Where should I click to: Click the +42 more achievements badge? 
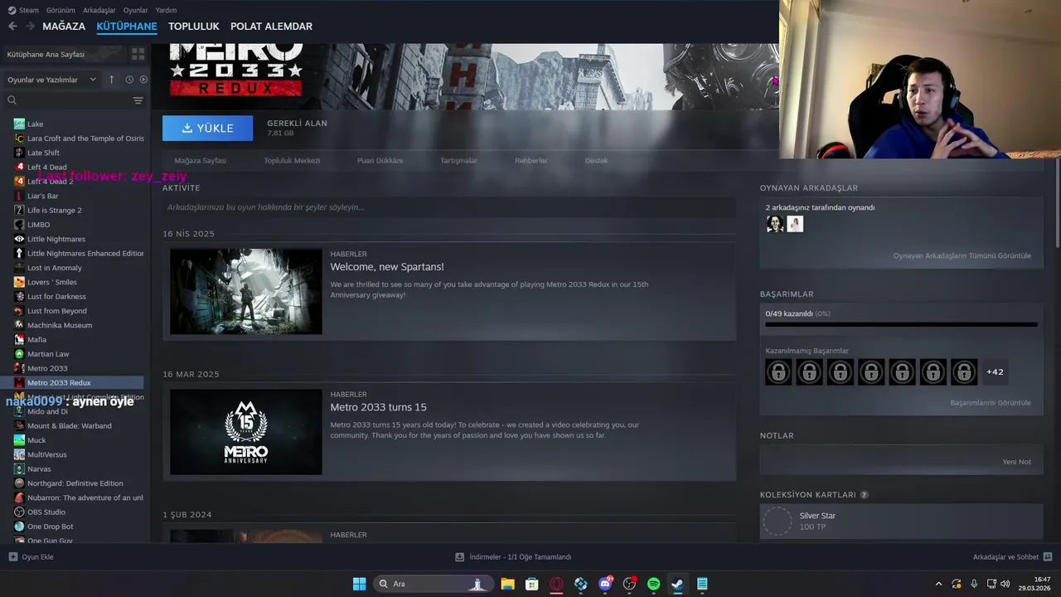(x=995, y=372)
